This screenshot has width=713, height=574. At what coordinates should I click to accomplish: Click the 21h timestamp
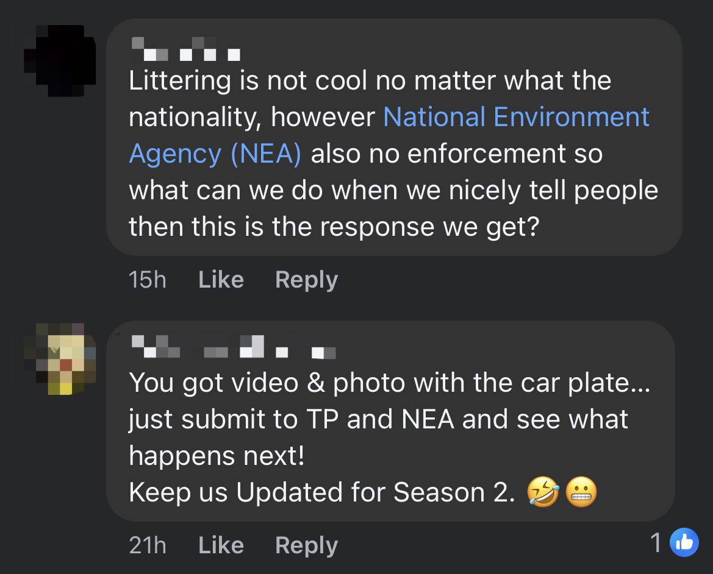pos(147,545)
